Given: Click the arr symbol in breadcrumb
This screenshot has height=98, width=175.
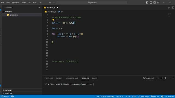Looking at the screenshot, I should pyautogui.click(x=61, y=12).
